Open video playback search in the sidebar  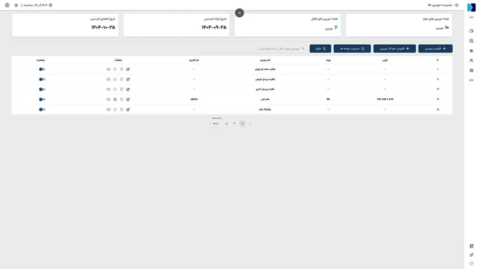coord(471,41)
